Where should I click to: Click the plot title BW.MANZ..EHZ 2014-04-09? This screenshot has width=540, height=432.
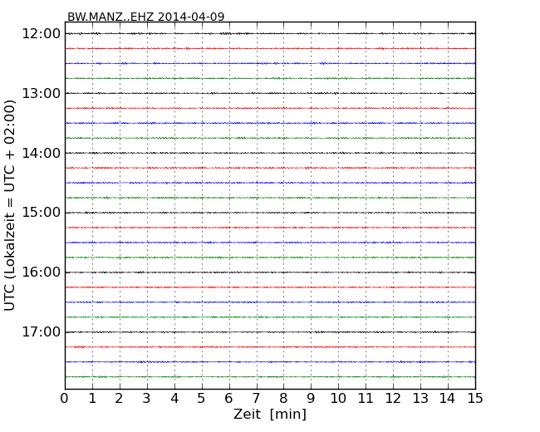[145, 17]
